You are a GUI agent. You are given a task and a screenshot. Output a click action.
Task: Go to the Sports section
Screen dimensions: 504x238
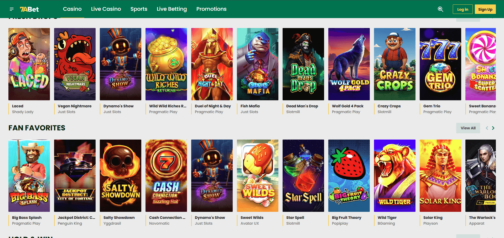(139, 9)
